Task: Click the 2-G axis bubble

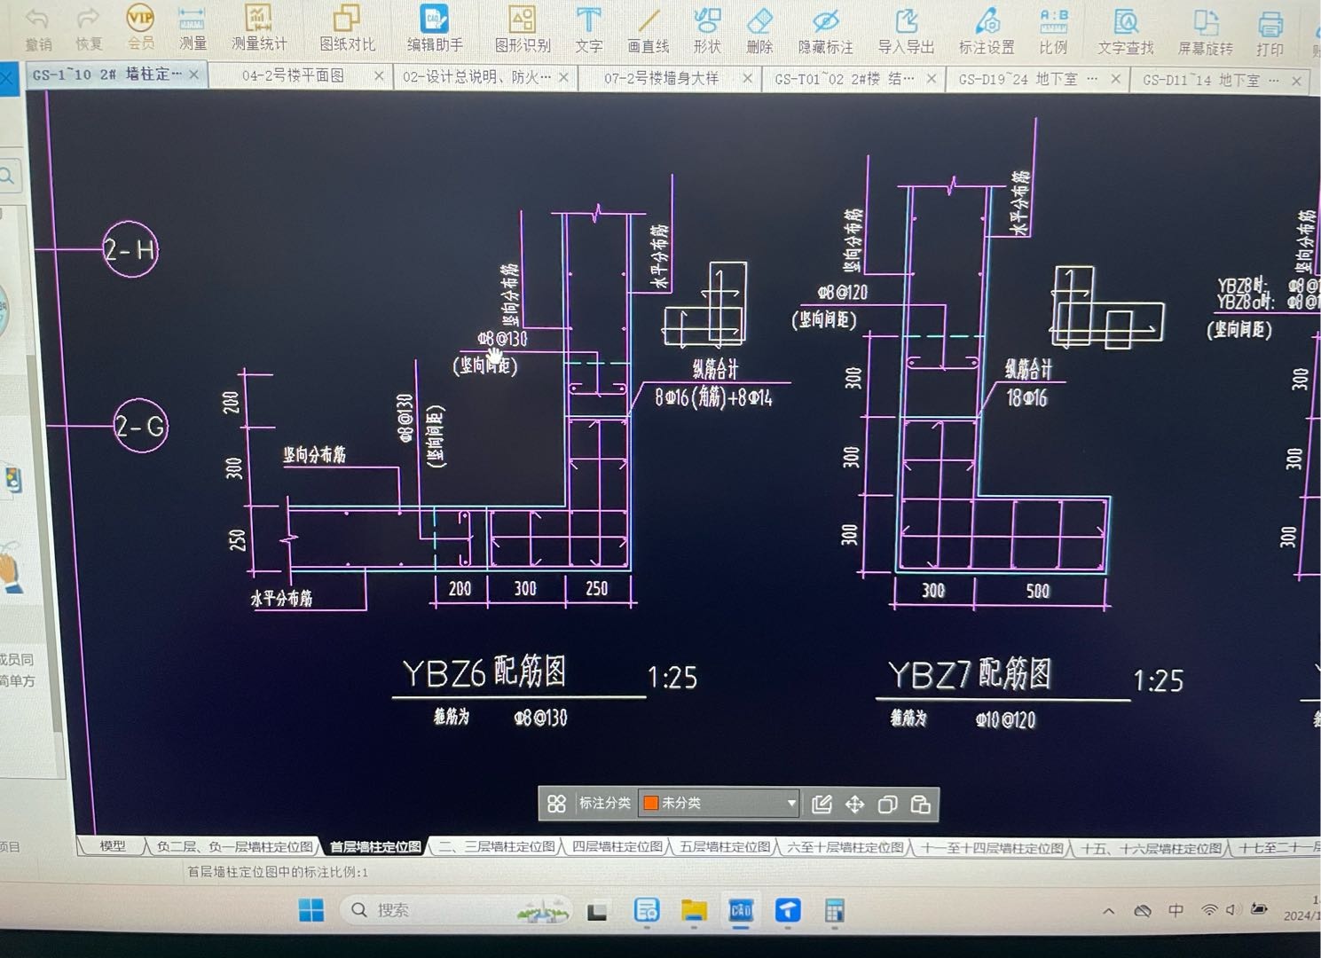Action: coord(141,426)
